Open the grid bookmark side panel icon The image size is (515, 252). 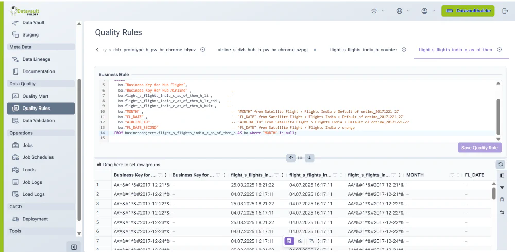click(x=502, y=200)
